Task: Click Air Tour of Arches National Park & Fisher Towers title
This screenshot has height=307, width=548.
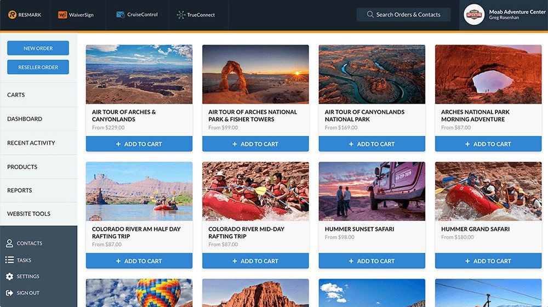Action: point(253,116)
